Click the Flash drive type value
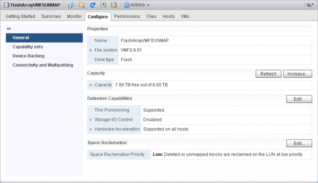318x183 pixels. (126, 60)
